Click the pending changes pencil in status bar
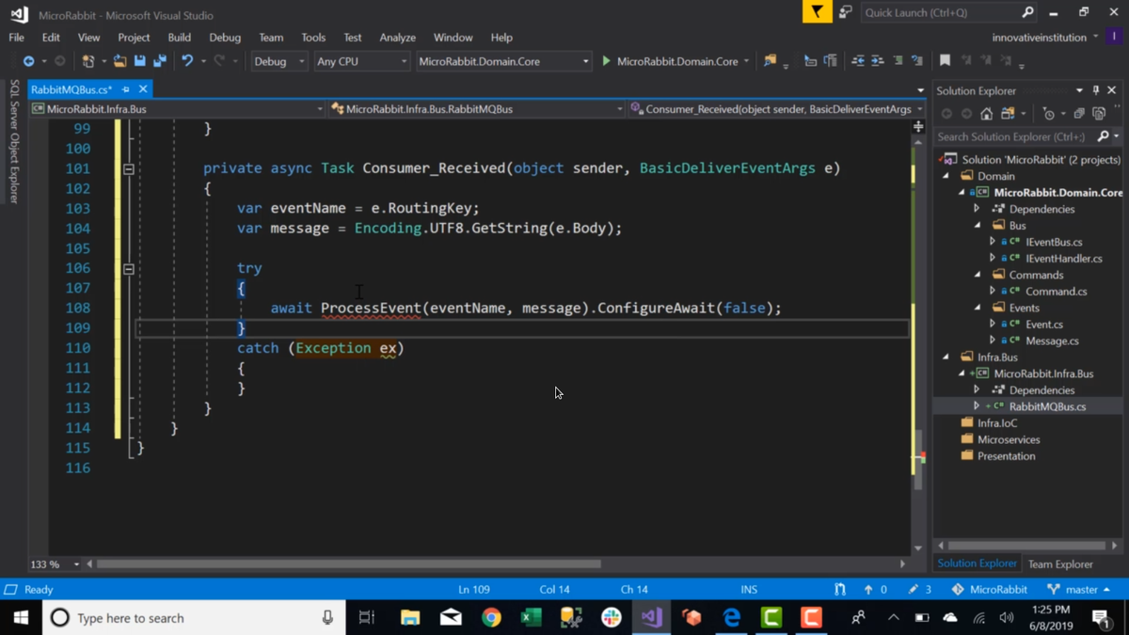Viewport: 1129px width, 635px height. [x=913, y=590]
